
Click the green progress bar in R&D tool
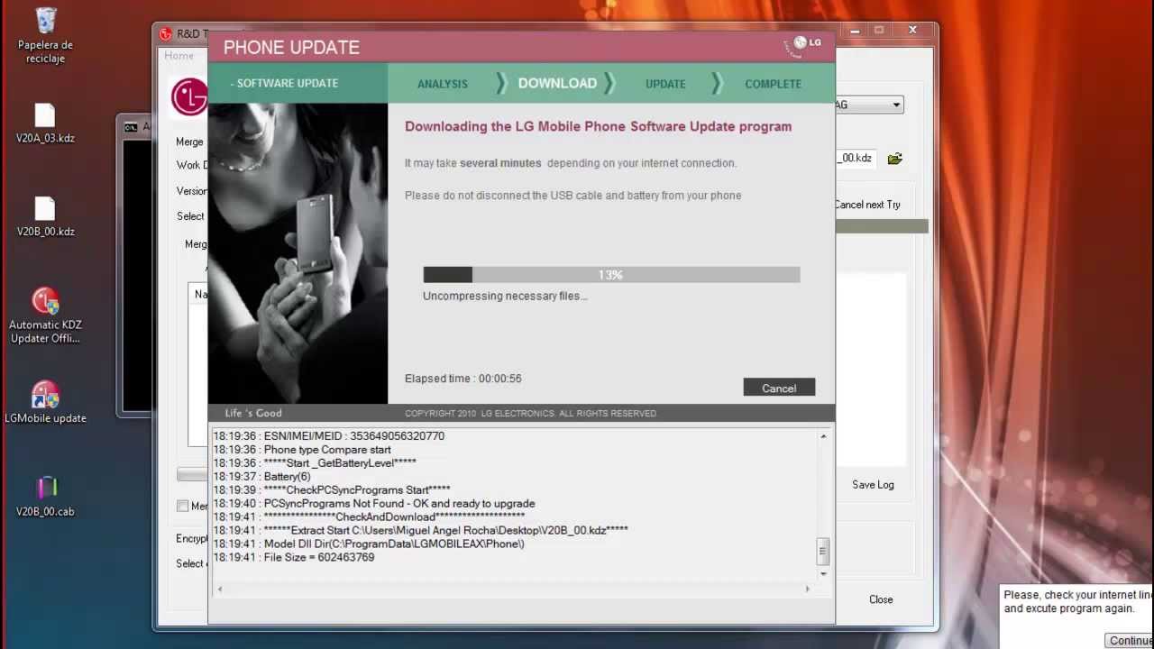pos(882,226)
